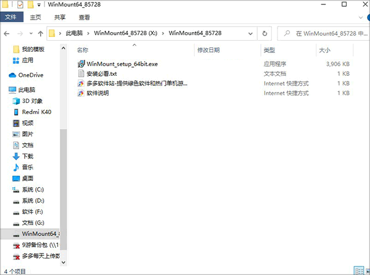Click the 应用程序 type cell
Image resolution: width=370 pixels, height=275 pixels.
point(274,64)
